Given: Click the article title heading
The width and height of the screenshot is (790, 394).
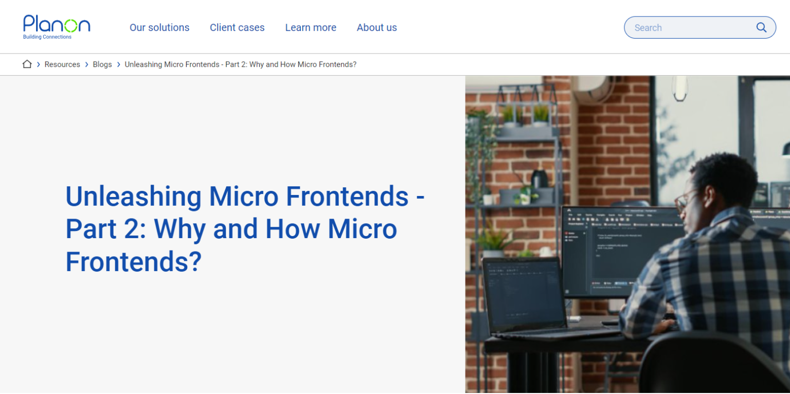Looking at the screenshot, I should [x=245, y=229].
